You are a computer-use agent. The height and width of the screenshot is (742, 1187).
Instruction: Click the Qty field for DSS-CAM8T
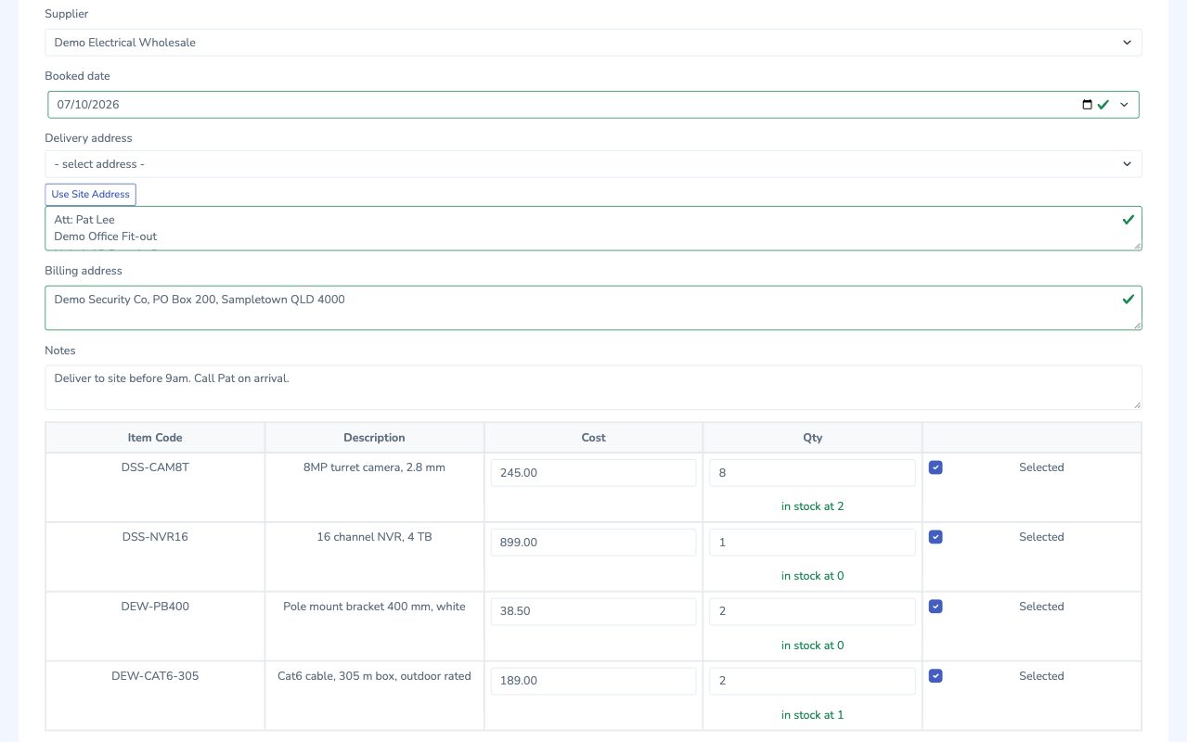click(x=812, y=473)
